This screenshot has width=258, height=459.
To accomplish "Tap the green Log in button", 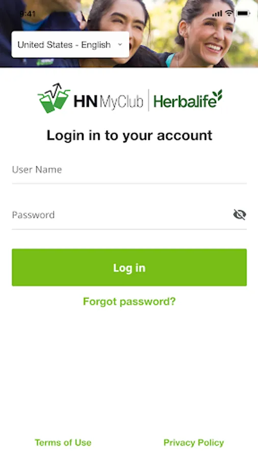I will (x=130, y=267).
